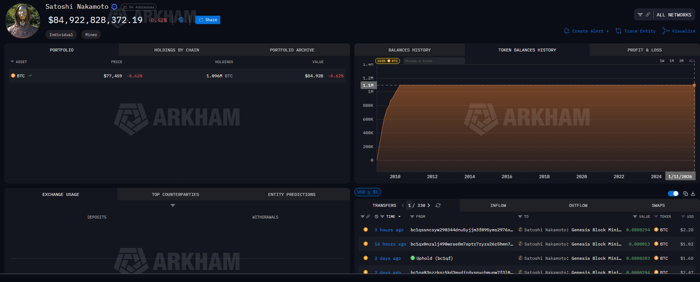The height and width of the screenshot is (282, 700).
Task: Click the link icon beside All Networks
Action: tap(648, 15)
